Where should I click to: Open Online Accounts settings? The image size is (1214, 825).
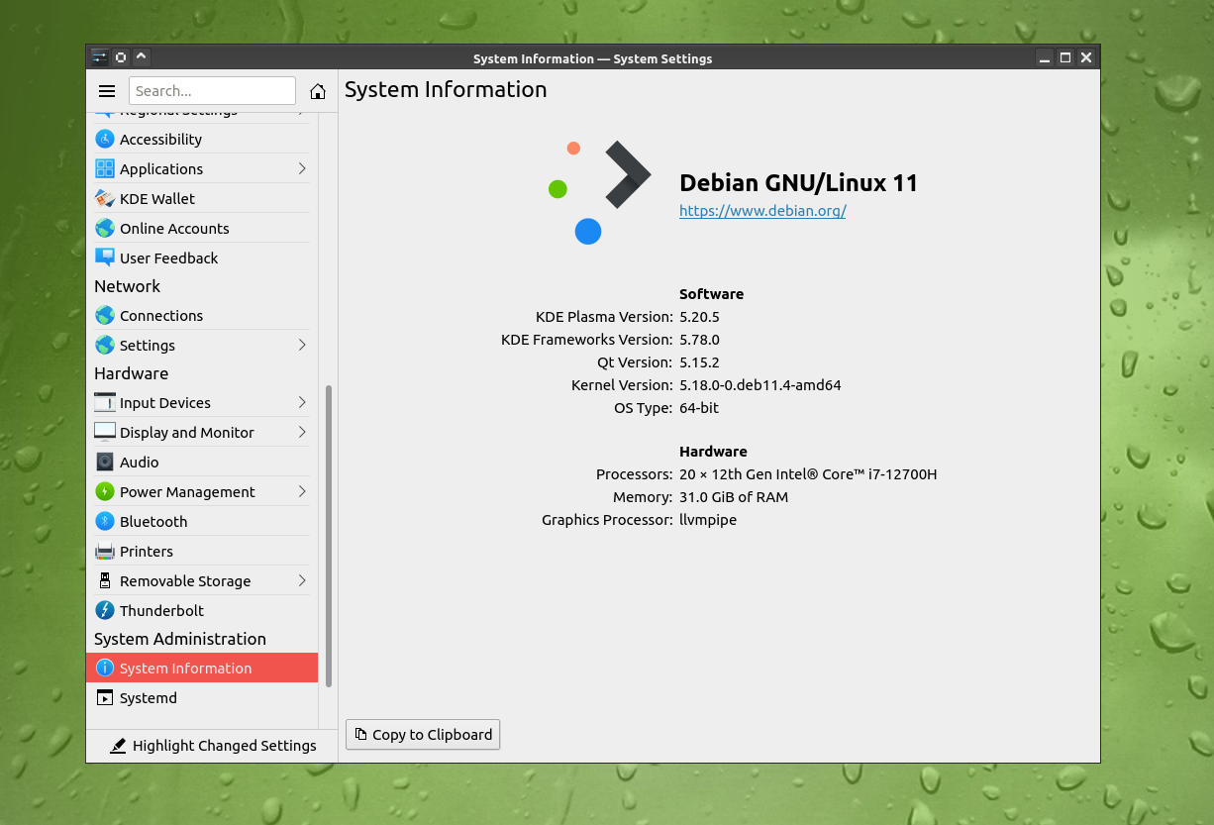tap(202, 228)
